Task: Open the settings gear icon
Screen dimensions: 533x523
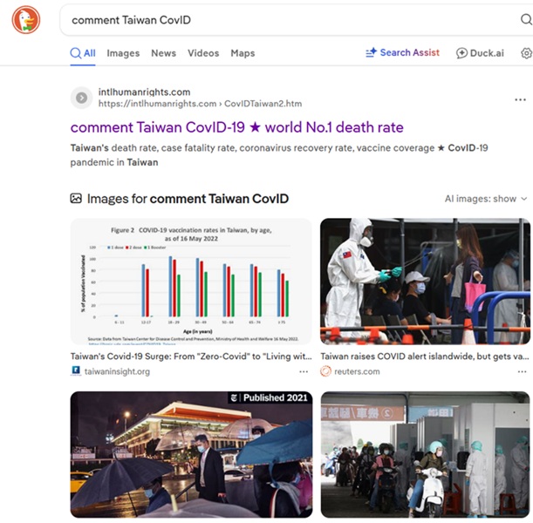Action: 527,53
